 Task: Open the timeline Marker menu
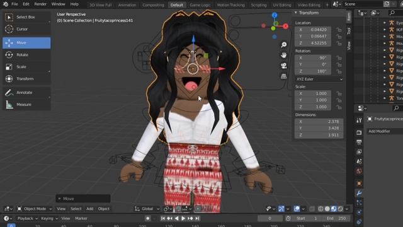pyautogui.click(x=81, y=219)
